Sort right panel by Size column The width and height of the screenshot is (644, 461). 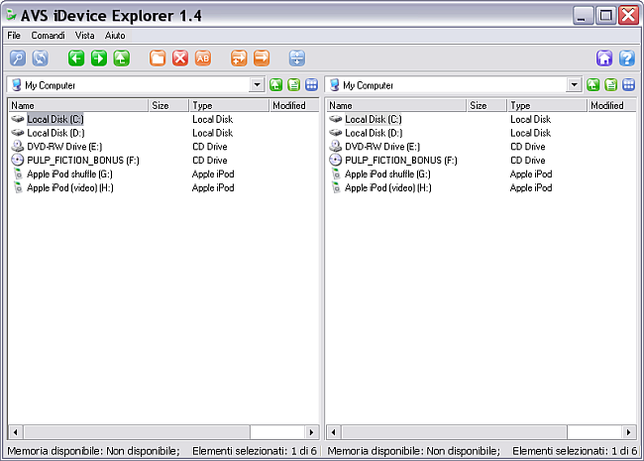(486, 106)
